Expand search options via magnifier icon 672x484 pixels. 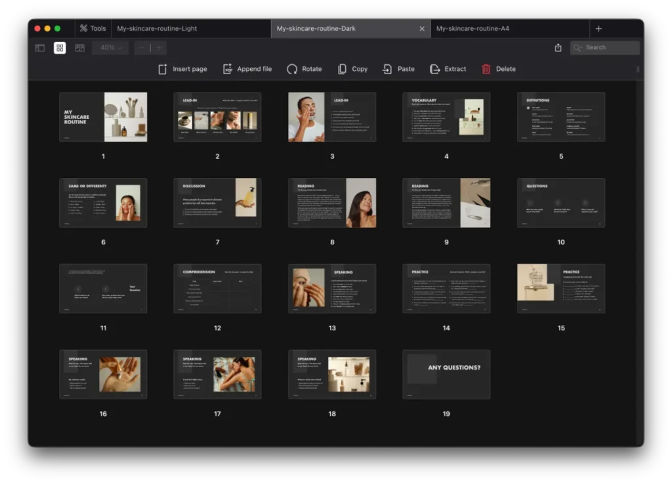[578, 48]
